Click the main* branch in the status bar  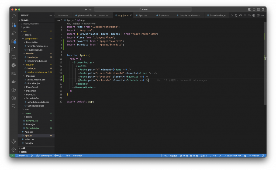point(21,155)
